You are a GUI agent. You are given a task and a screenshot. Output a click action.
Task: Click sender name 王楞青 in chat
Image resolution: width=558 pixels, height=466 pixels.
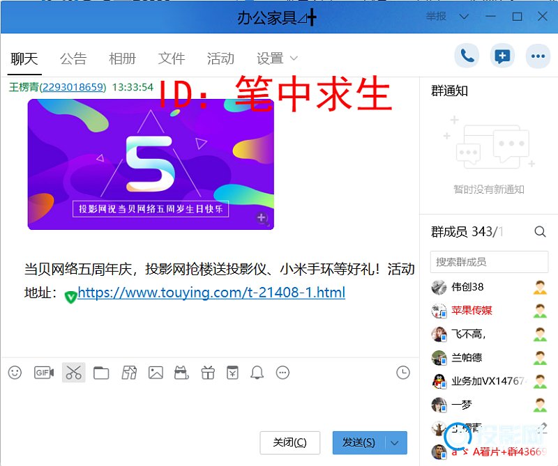(24, 87)
